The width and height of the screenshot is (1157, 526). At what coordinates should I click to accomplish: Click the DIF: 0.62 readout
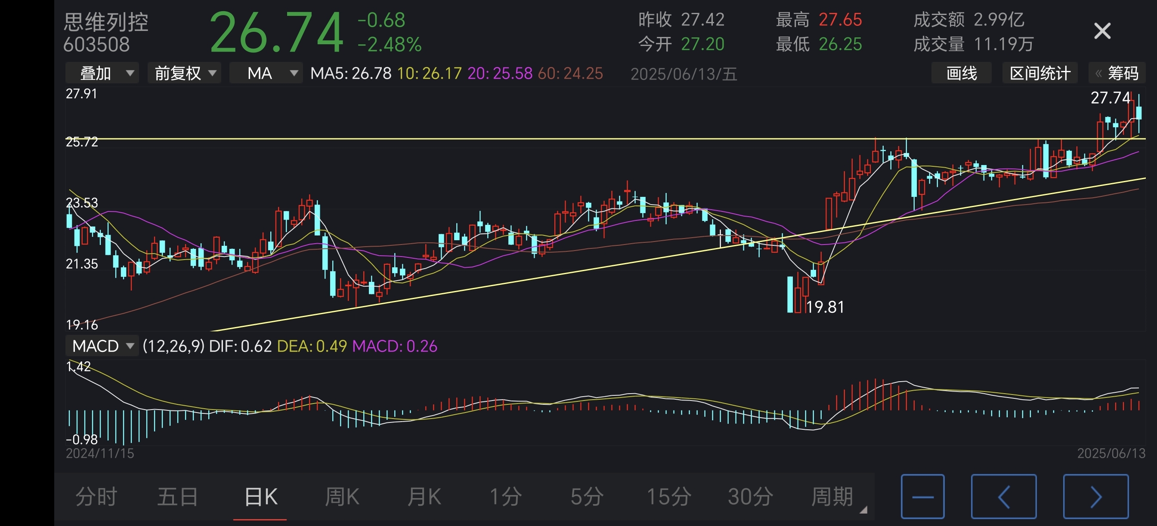tap(240, 346)
